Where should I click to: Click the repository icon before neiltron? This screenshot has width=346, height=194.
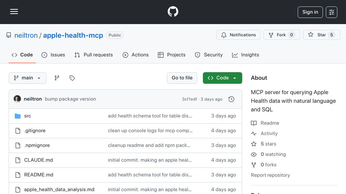[x=9, y=35]
